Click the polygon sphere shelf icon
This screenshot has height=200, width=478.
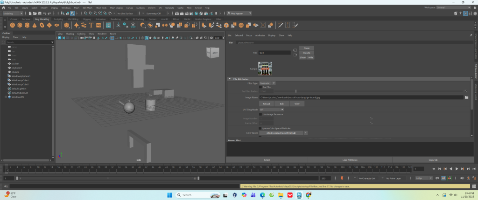pyautogui.click(x=13, y=25)
